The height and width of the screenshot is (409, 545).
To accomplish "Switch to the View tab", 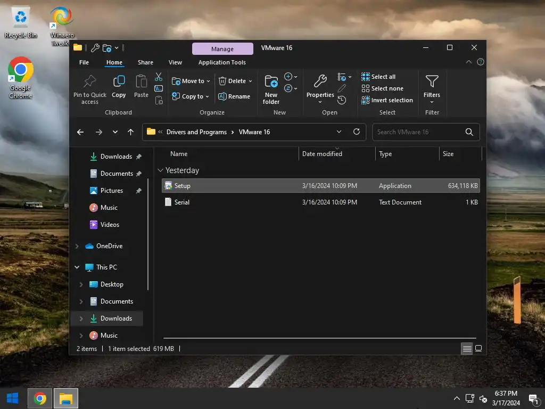I will (x=175, y=62).
